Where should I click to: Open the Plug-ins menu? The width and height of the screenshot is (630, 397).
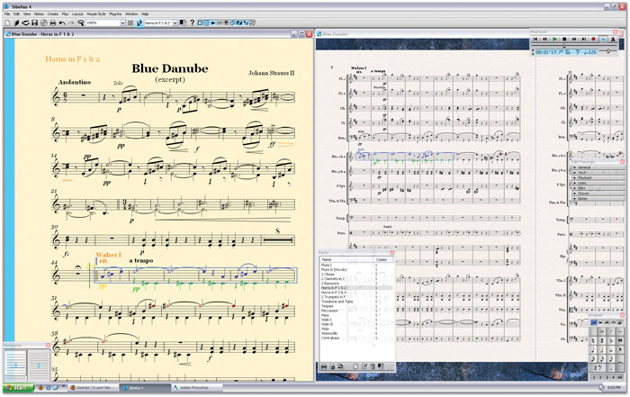(x=115, y=14)
